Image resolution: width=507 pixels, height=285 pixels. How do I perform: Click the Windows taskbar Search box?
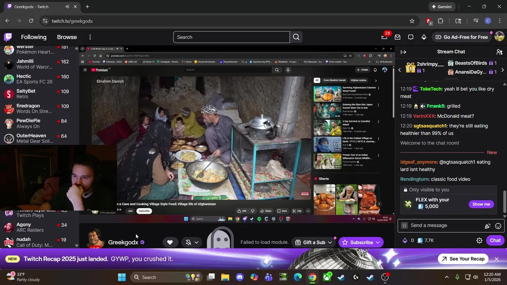[166, 277]
